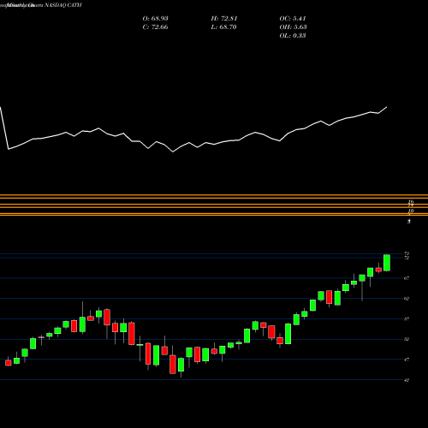The width and height of the screenshot is (428, 428).
Task: Click the 16 indicator scale label
Action: (411, 201)
